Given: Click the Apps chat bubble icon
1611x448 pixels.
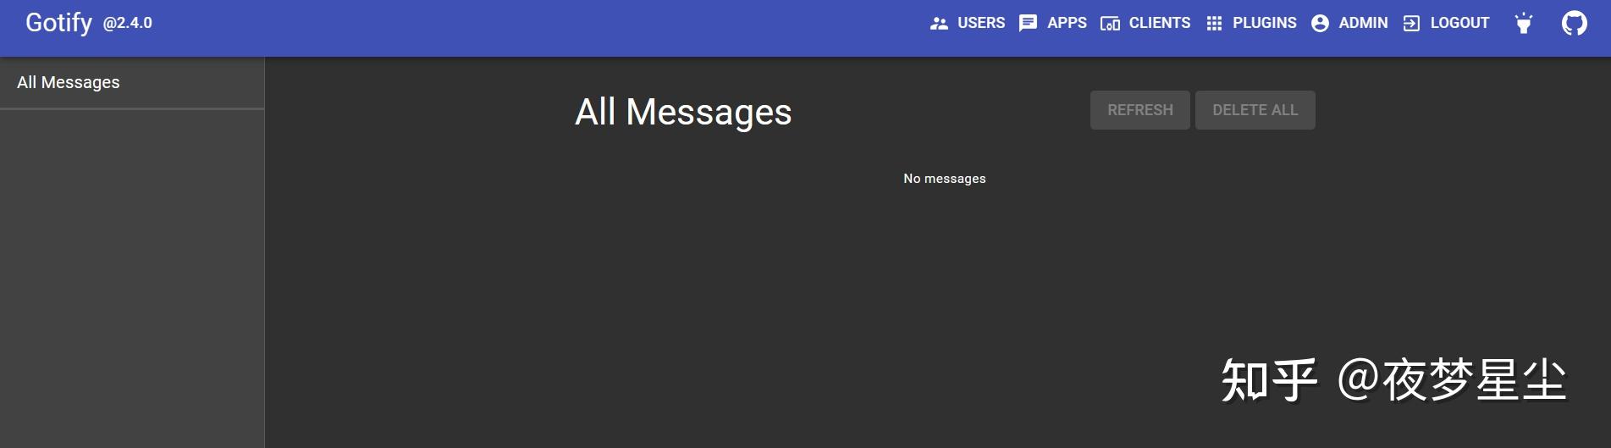Looking at the screenshot, I should tap(1028, 24).
